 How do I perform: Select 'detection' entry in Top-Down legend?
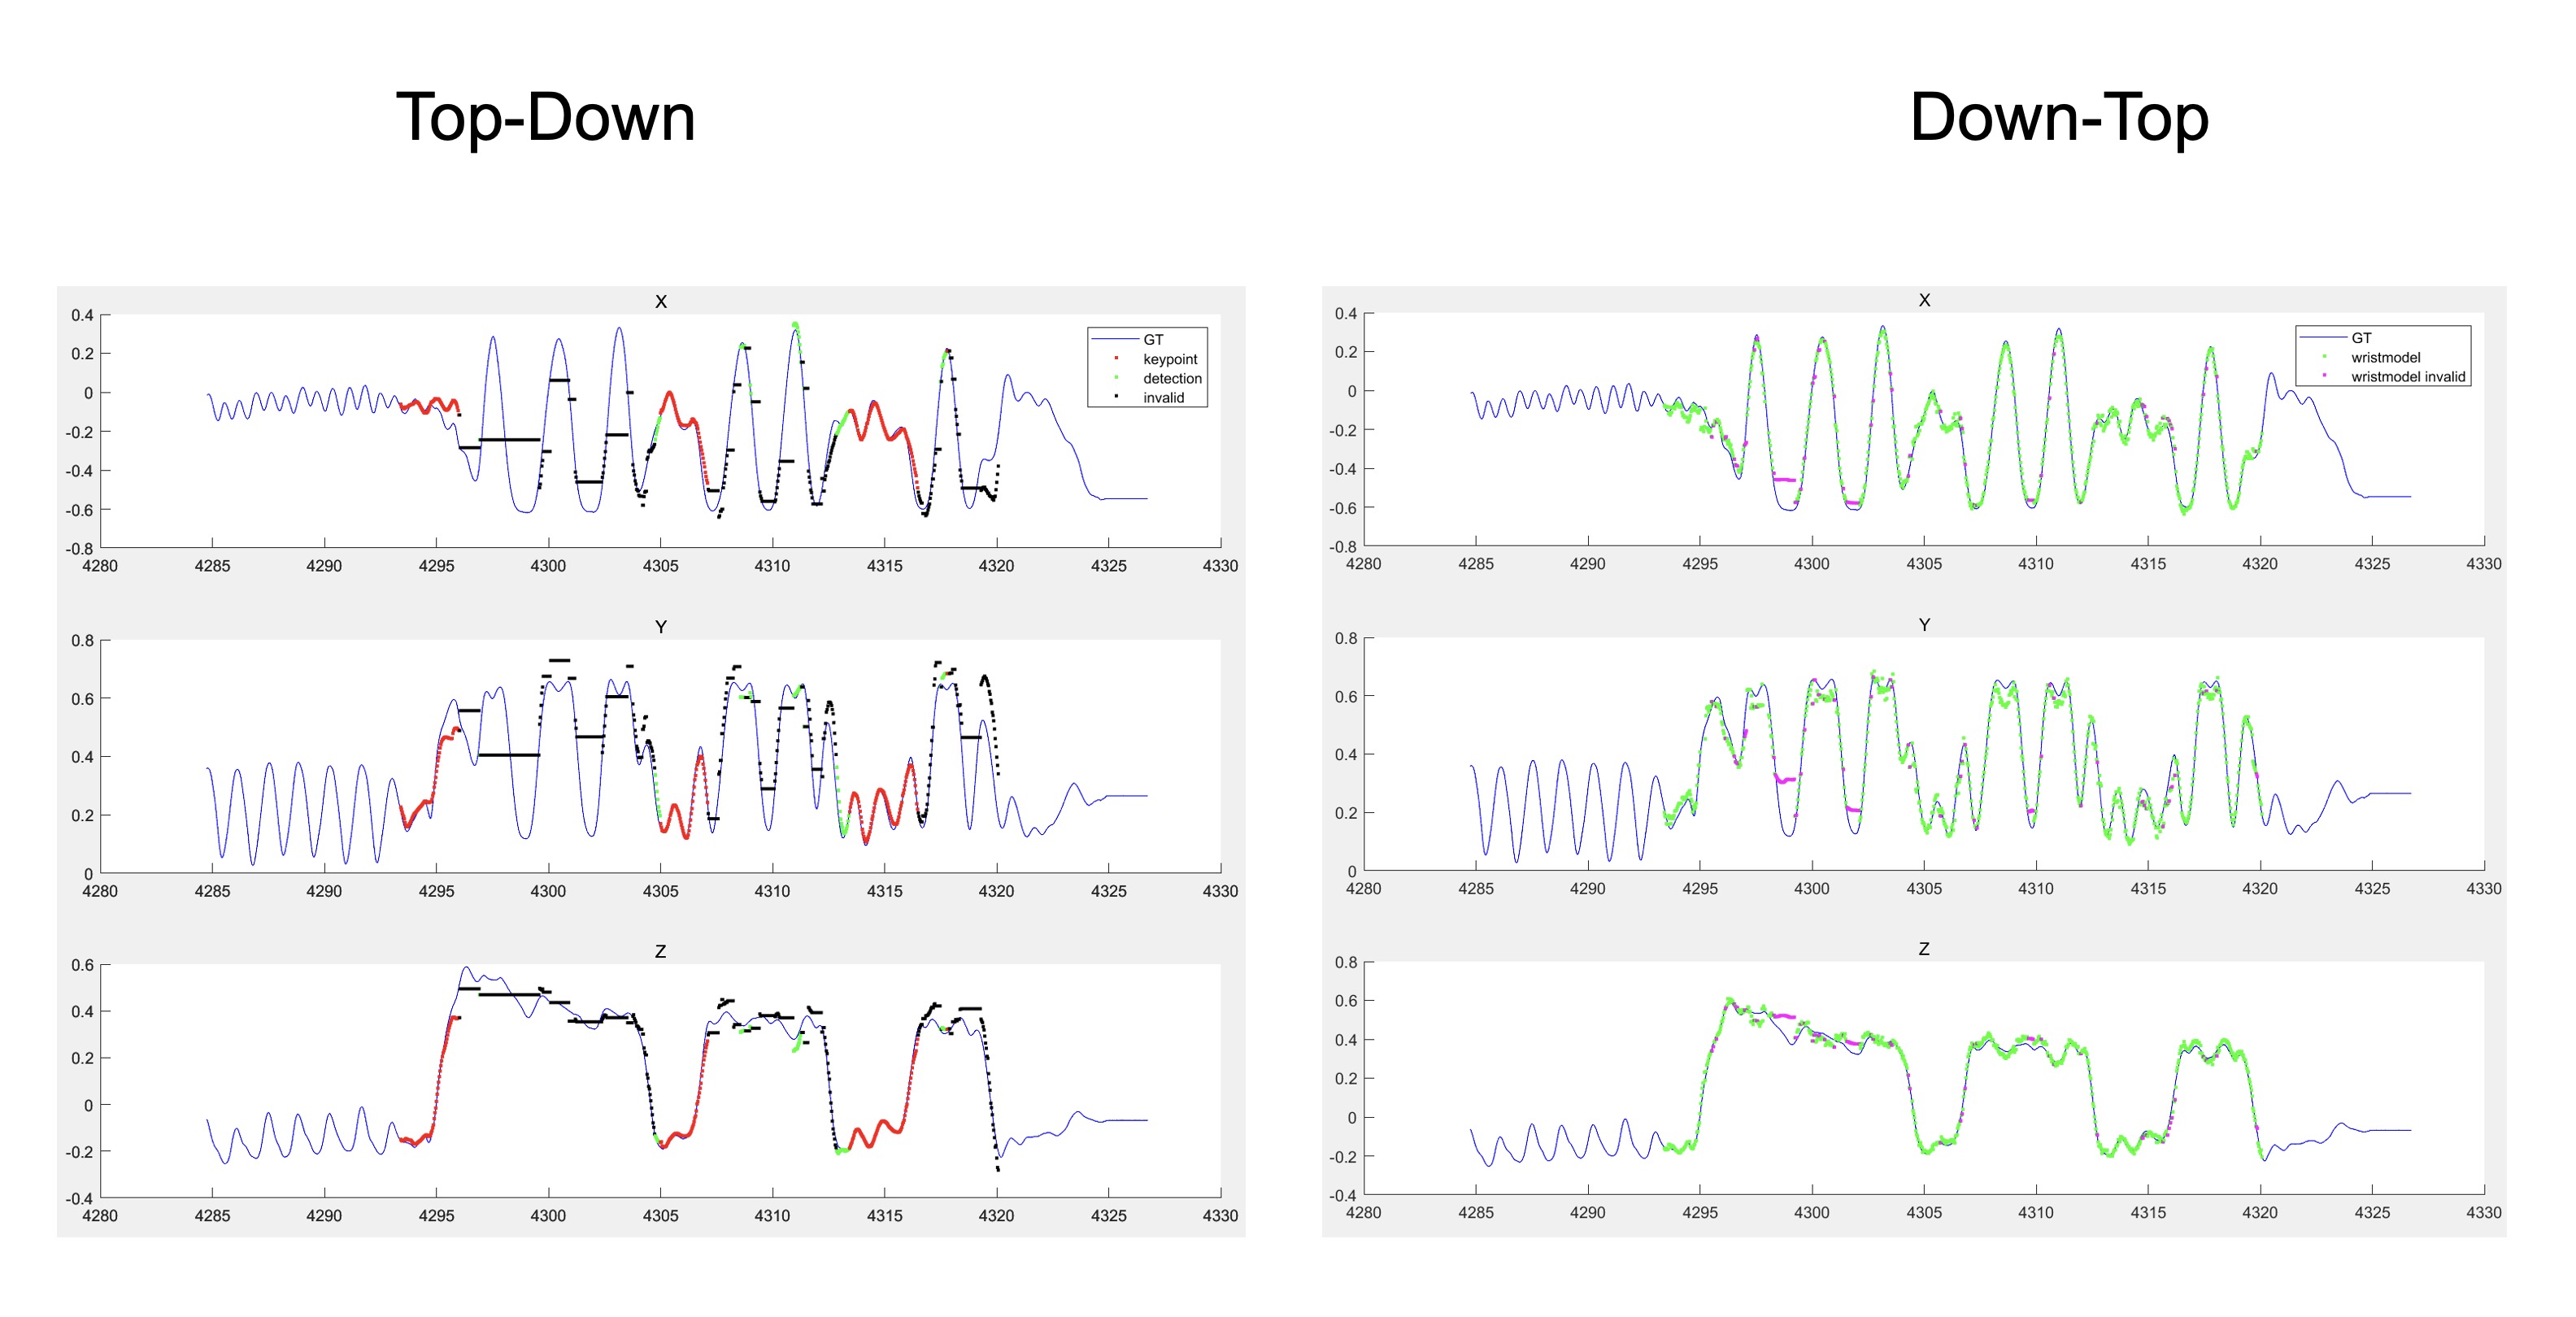click(x=1172, y=378)
